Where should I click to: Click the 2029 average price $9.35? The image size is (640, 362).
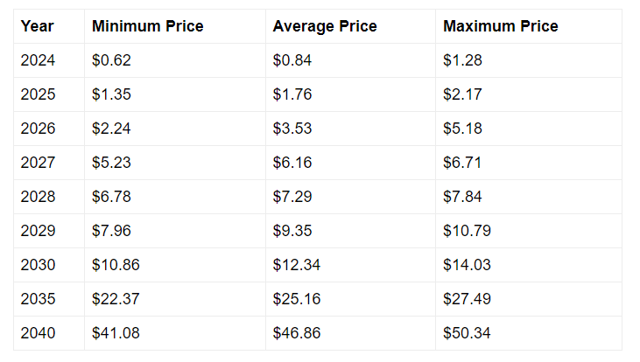pyautogui.click(x=292, y=231)
